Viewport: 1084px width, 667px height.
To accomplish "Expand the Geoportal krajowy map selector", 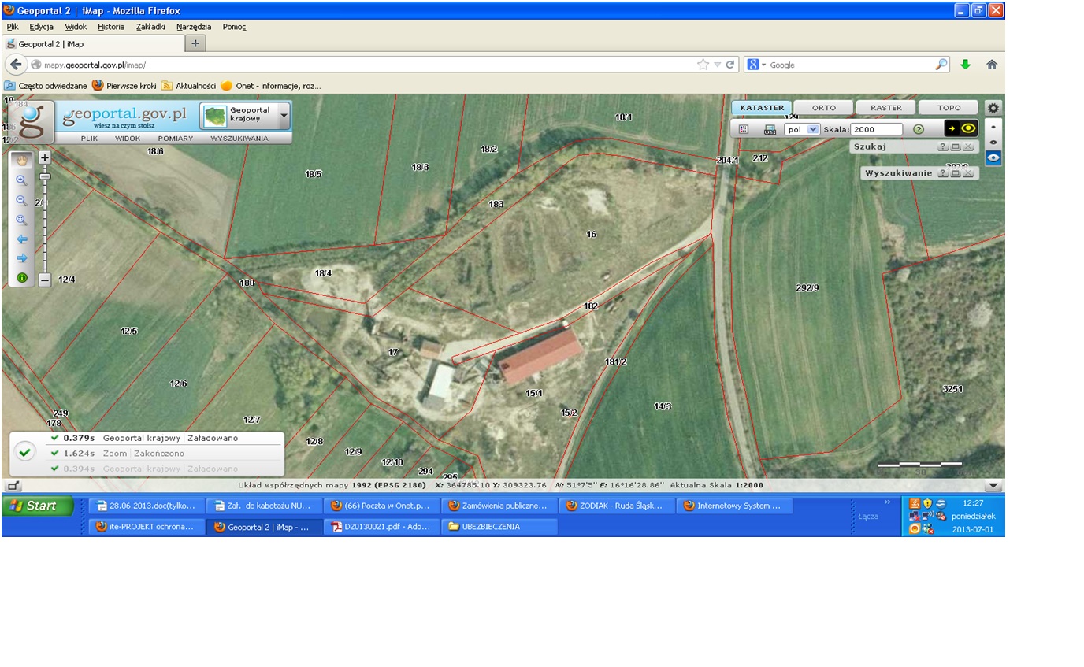I will coord(284,116).
